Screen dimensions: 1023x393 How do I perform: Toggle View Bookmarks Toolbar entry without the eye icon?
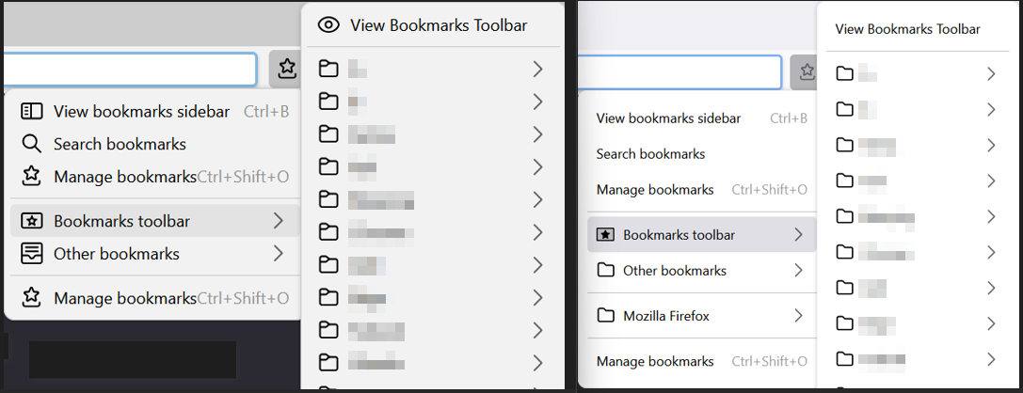[907, 29]
